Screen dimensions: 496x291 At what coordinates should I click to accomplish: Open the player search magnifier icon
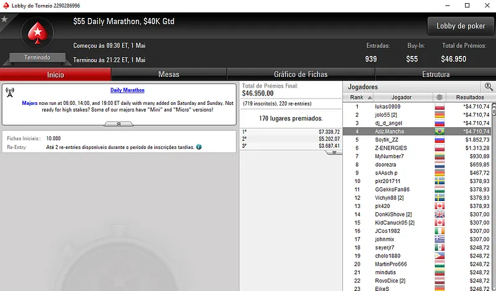coord(489,86)
